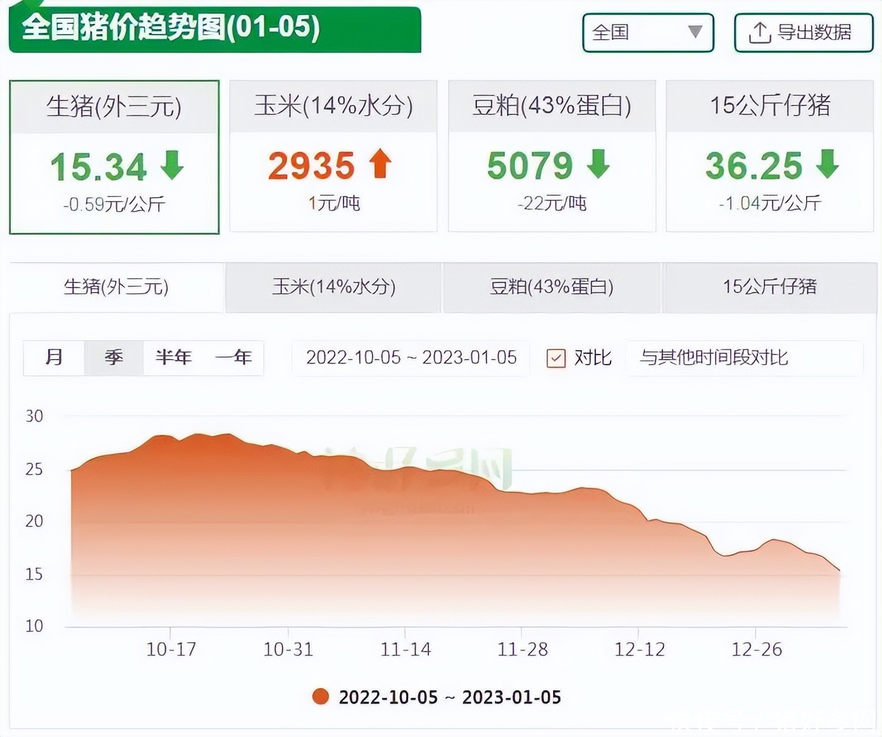Click the 5079 price value
Viewport: 882px width, 737px height.
tap(530, 166)
